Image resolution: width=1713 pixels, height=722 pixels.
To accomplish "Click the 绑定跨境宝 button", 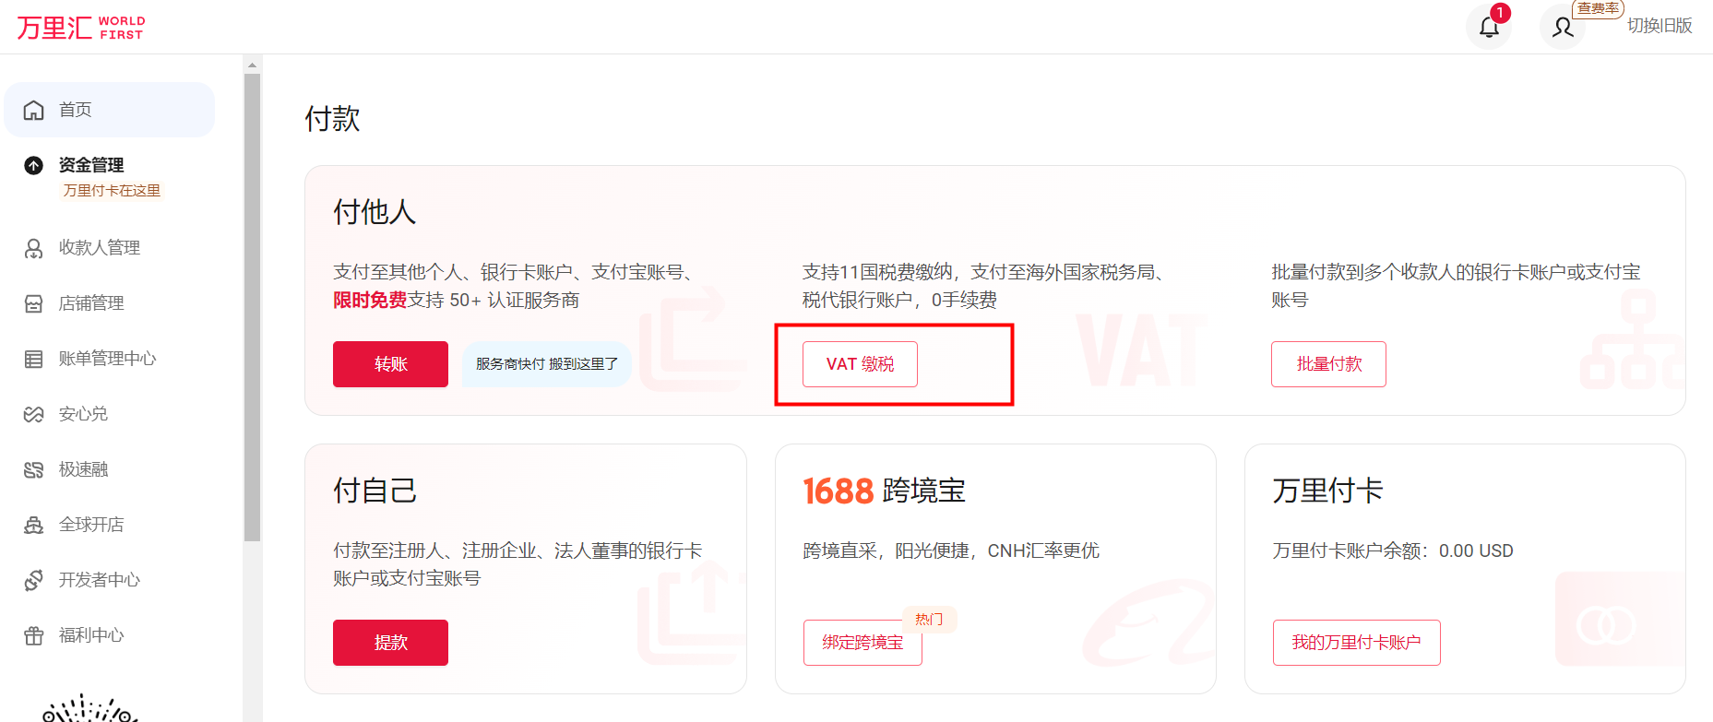I will 862,643.
